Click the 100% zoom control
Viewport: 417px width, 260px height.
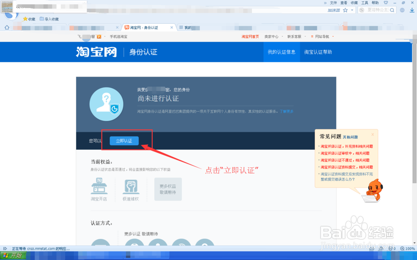coord(409,249)
